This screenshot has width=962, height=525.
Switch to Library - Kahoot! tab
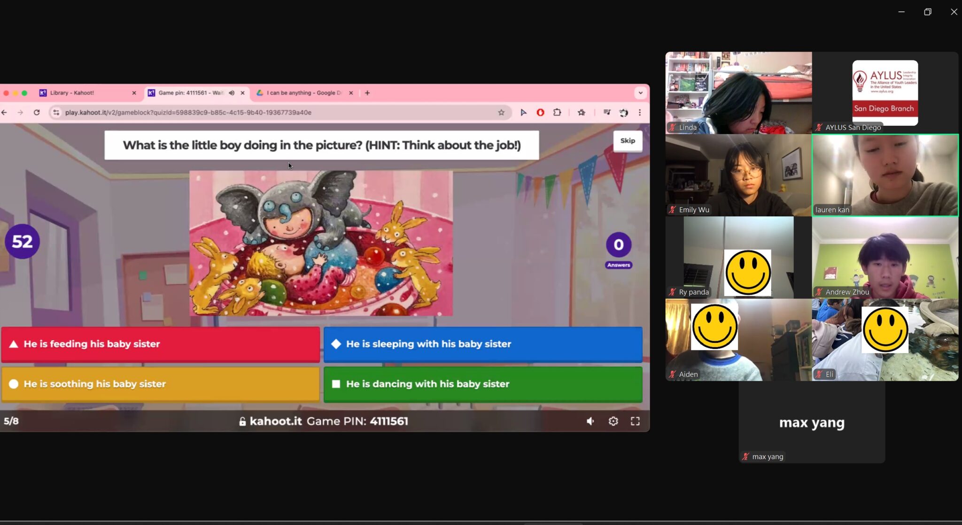(x=88, y=93)
